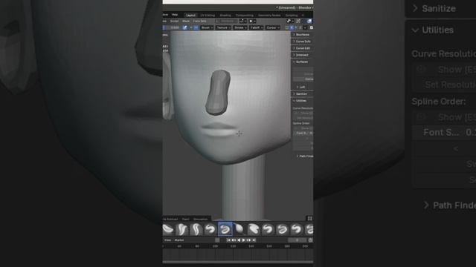Image resolution: width=476 pixels, height=267 pixels.
Task: Expand the Loft subpanel
Action: (x=301, y=87)
